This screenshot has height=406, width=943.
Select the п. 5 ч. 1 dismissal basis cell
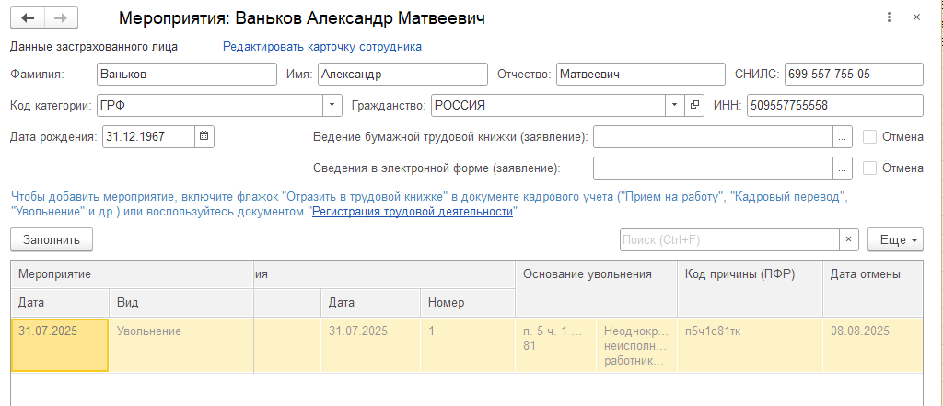[555, 345]
